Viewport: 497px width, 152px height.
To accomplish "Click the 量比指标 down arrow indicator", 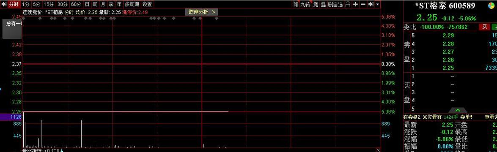I will 62,150.
